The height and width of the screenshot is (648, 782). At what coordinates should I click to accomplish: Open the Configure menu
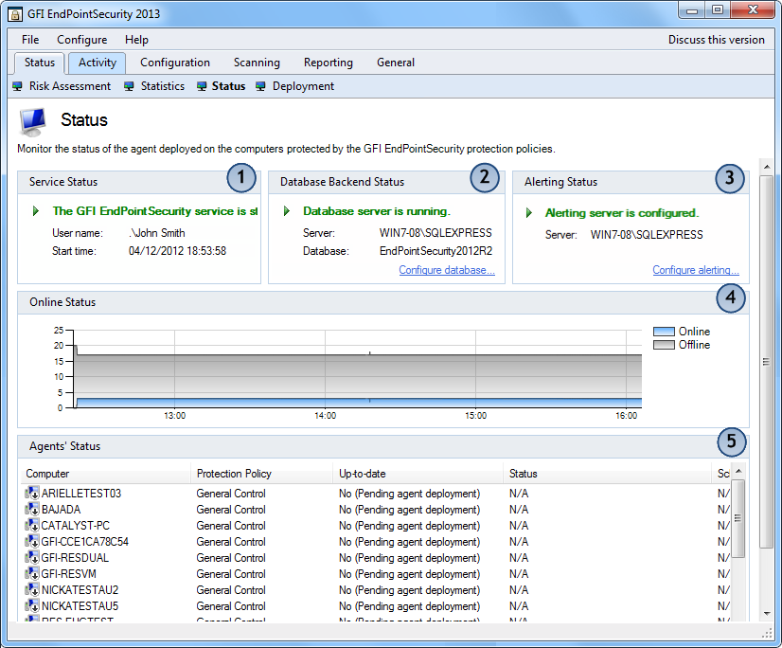pos(81,40)
